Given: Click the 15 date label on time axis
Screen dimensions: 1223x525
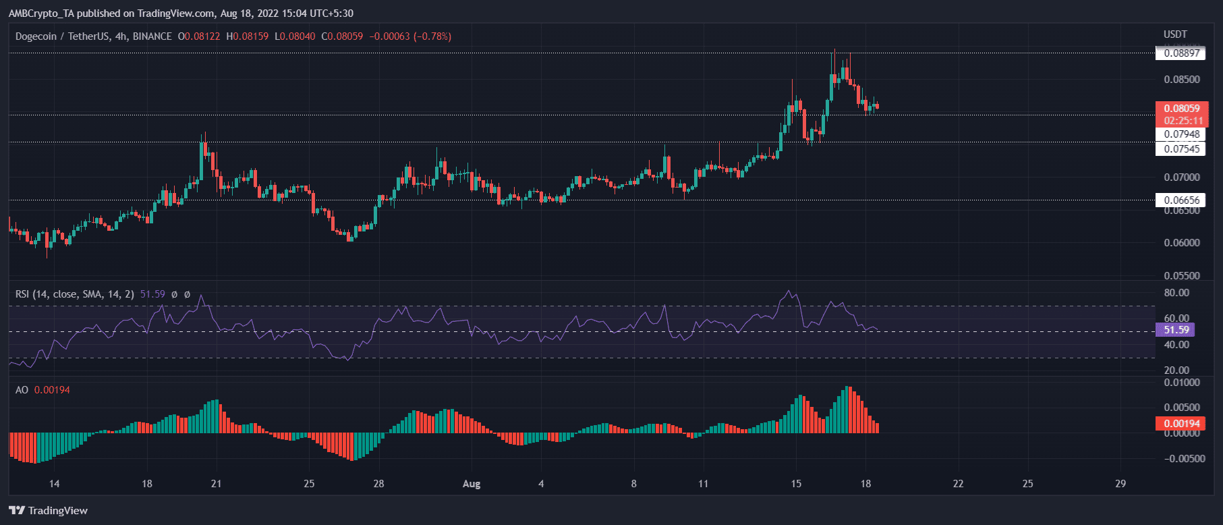Looking at the screenshot, I should point(796,484).
